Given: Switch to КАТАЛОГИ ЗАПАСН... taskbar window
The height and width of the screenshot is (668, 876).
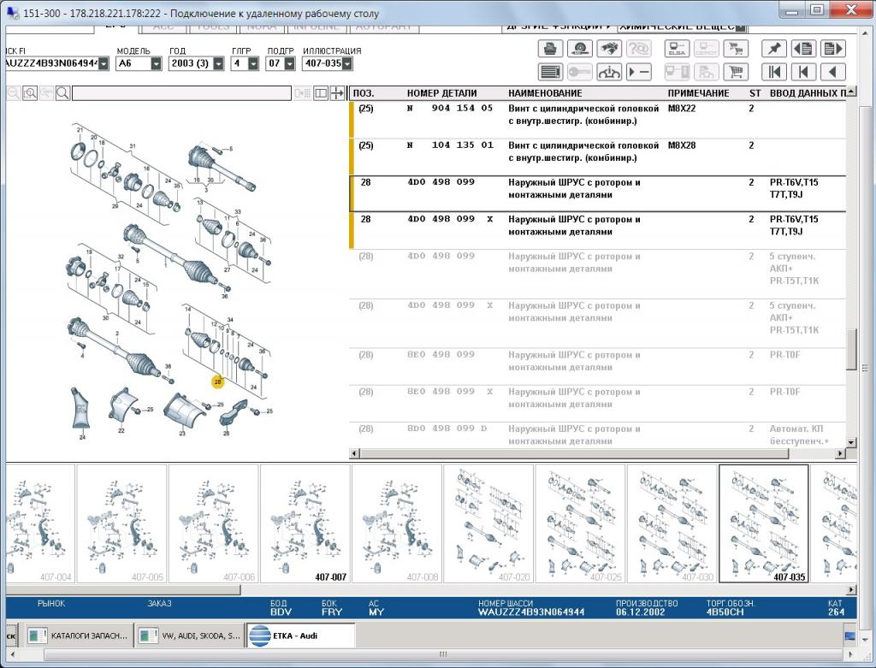Looking at the screenshot, I should point(78,635).
